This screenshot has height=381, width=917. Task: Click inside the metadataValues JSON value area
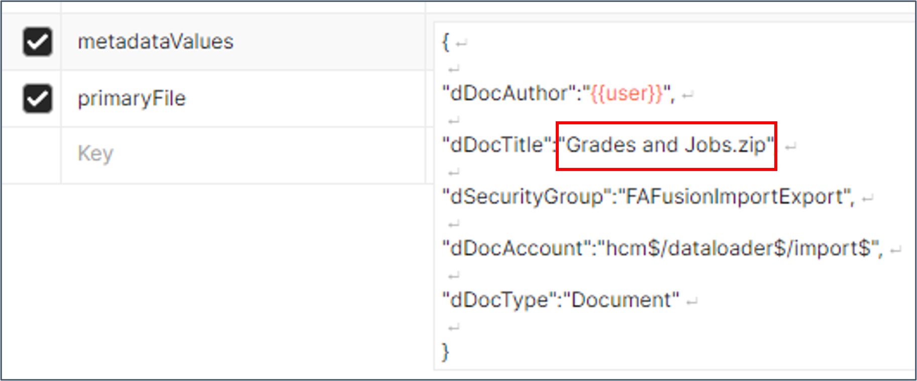[x=653, y=221]
